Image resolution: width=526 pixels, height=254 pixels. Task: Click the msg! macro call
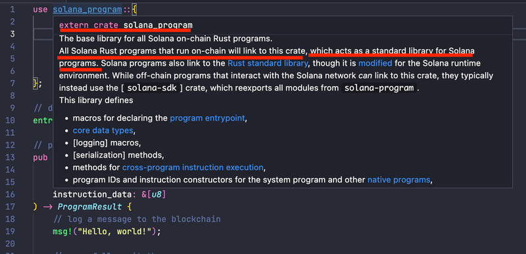(x=62, y=231)
